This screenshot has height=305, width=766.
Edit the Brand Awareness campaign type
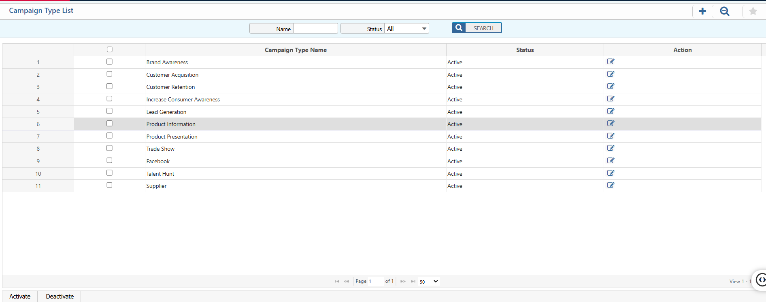[611, 62]
